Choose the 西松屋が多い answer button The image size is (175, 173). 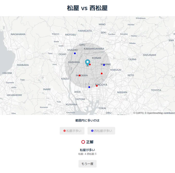coord(101,131)
